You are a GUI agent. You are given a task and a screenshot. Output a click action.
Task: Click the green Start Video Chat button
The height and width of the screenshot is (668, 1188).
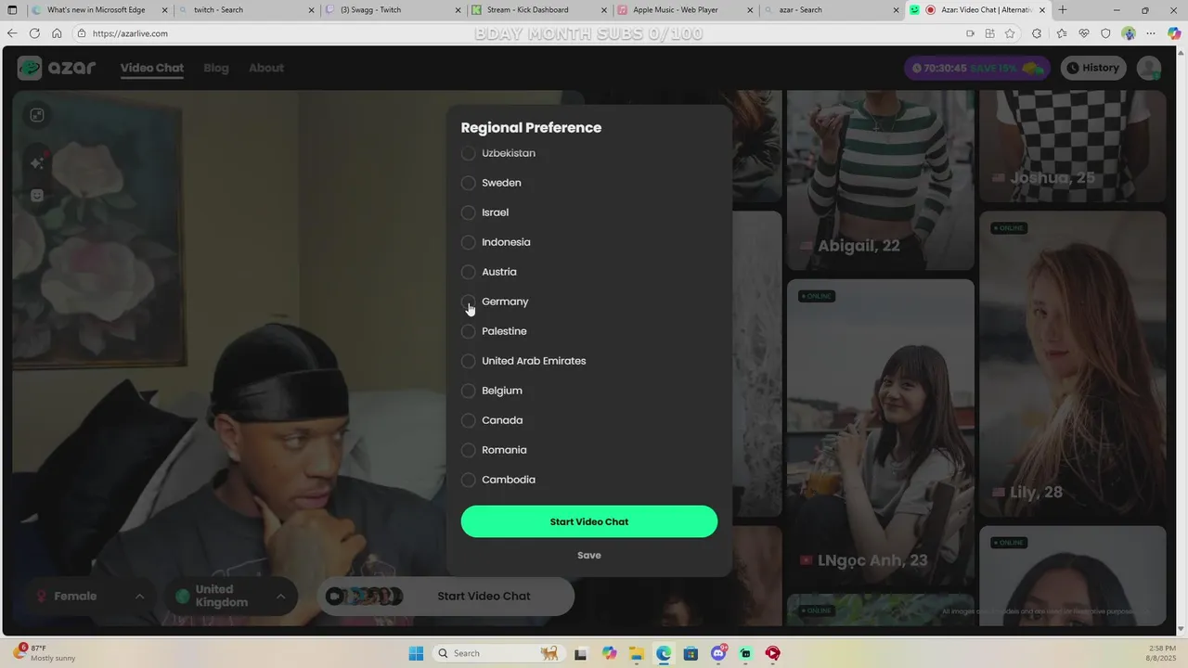589,521
